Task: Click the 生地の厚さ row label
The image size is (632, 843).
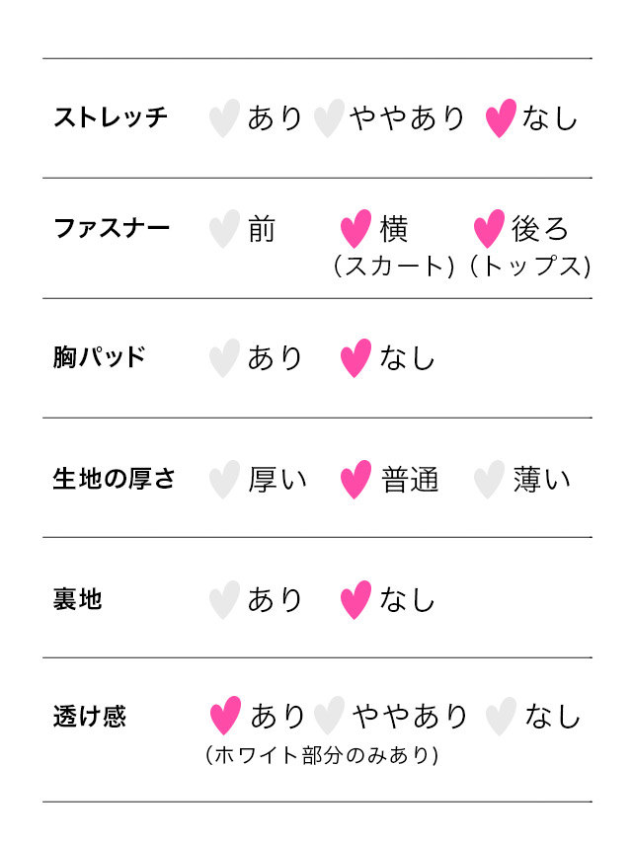Action: [x=114, y=480]
